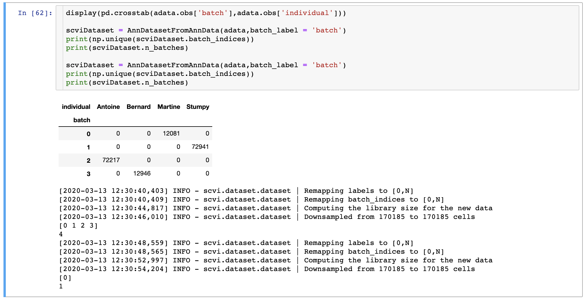Click the final output value 1
This screenshot has height=300, width=588.
(61, 286)
